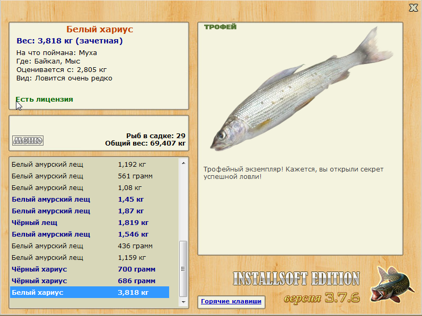Open the Горячие клавиши link
This screenshot has width=422, height=316.
click(x=231, y=302)
